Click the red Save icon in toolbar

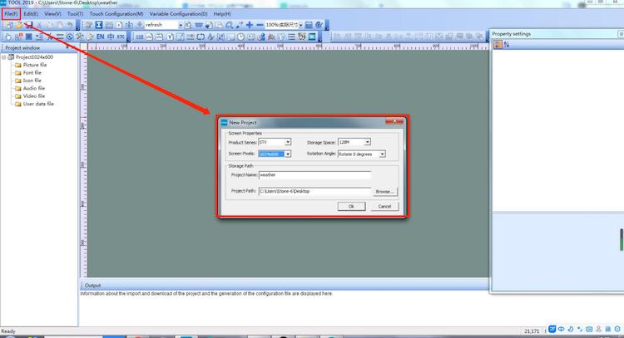click(28, 26)
